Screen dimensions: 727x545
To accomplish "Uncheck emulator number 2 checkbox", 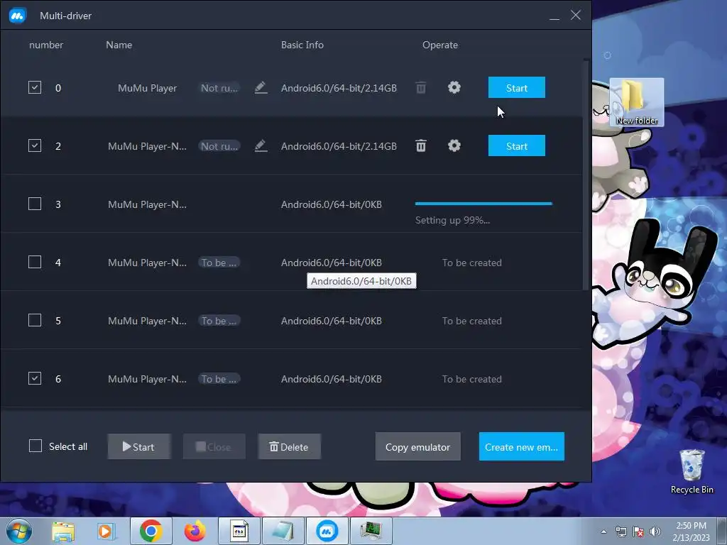I will tap(35, 145).
